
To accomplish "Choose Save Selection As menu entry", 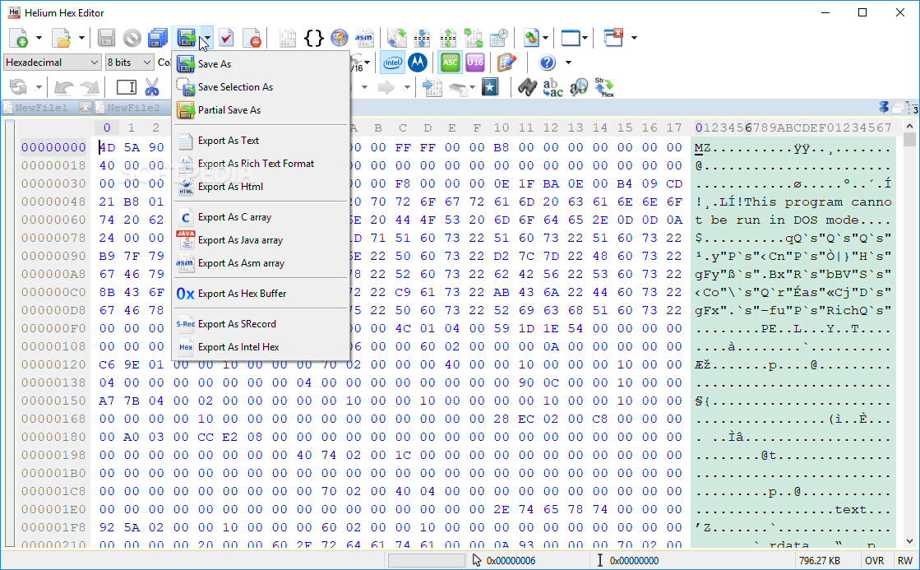I will coord(261,87).
